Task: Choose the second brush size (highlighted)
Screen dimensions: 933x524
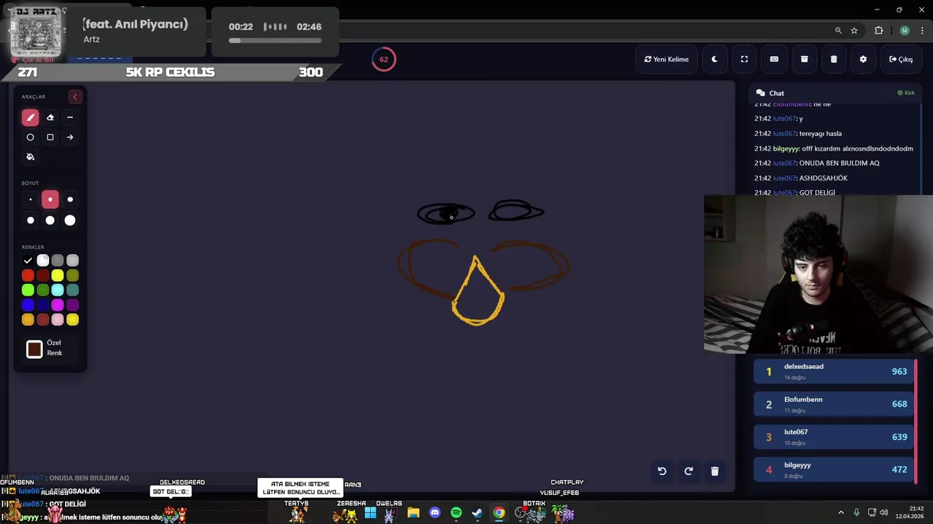Action: tap(50, 199)
